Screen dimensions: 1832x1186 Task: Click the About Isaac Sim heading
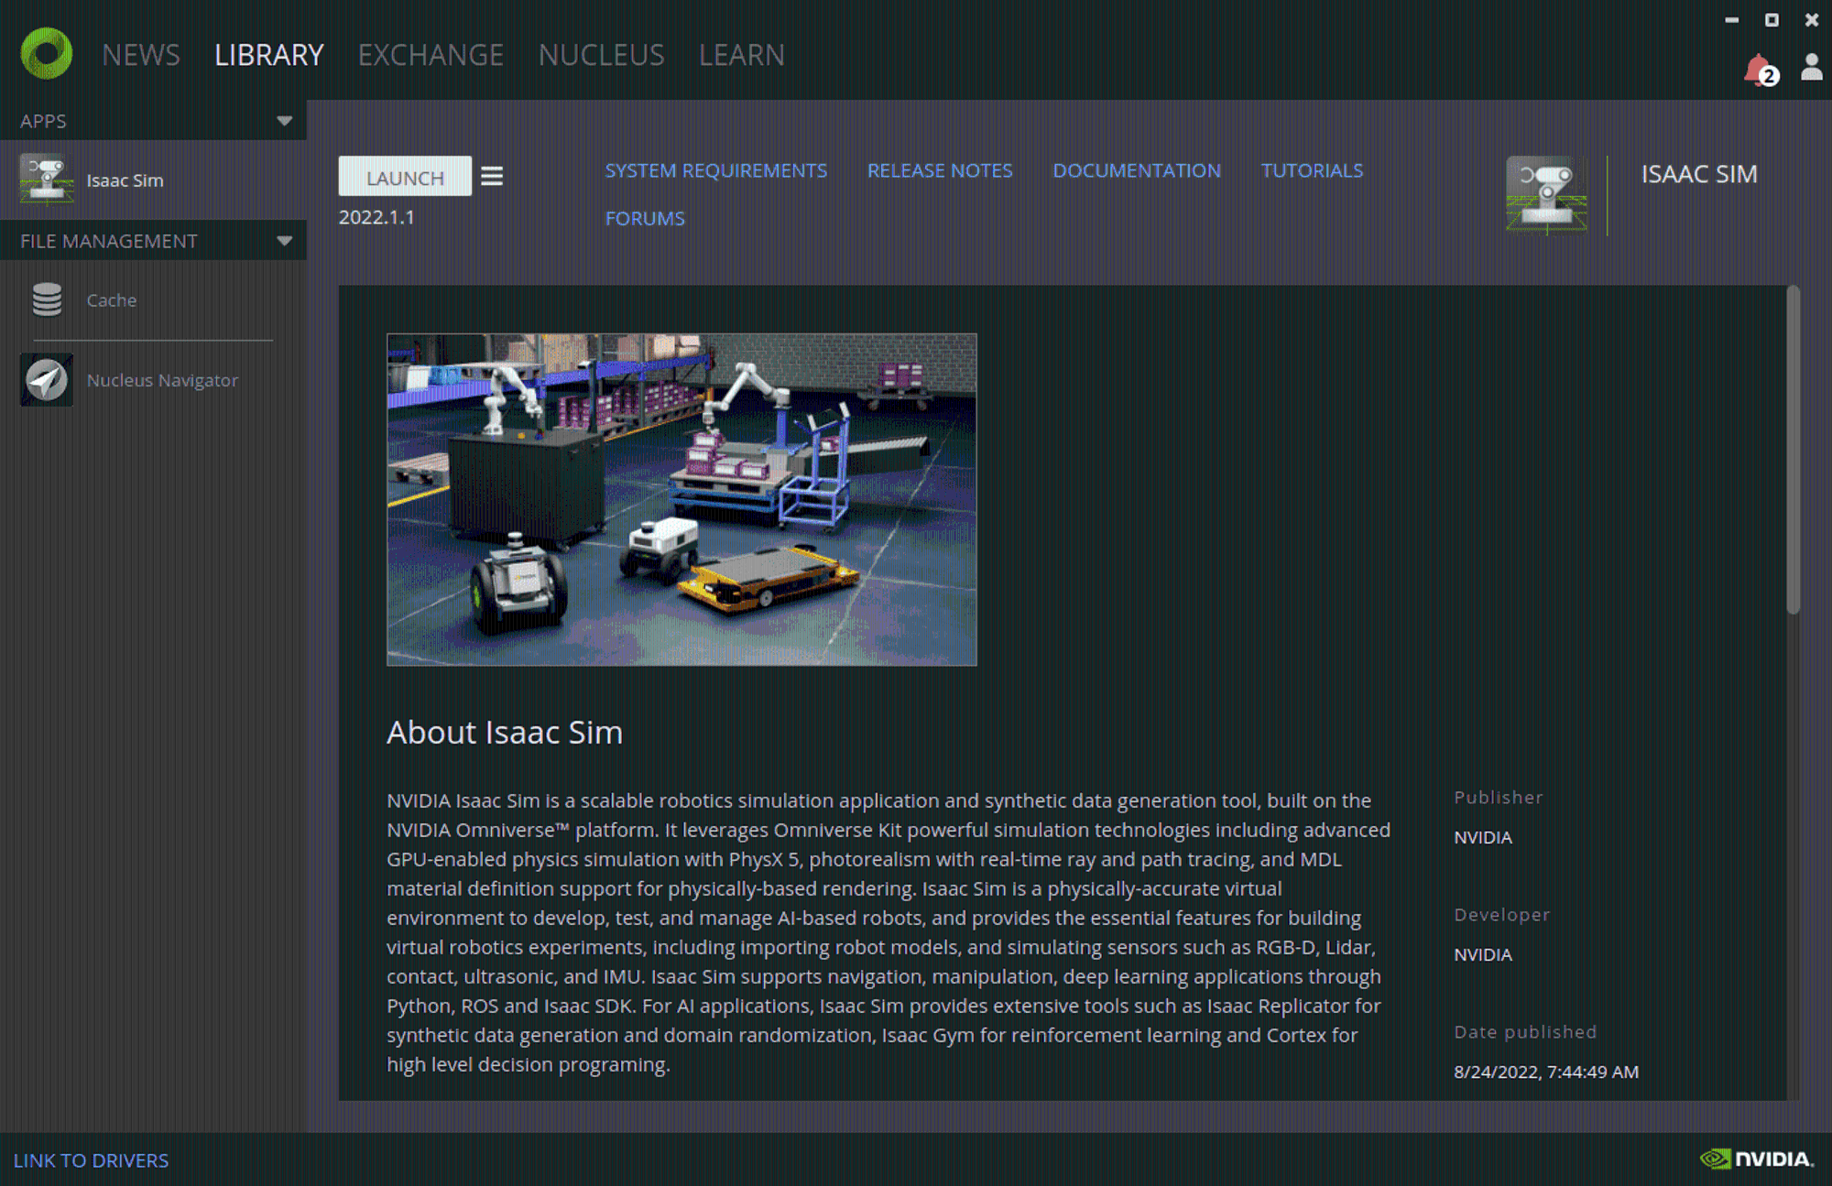[x=505, y=732]
